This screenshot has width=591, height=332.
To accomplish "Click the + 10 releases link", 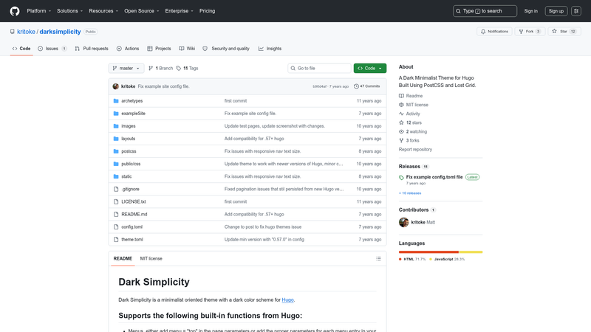I will pyautogui.click(x=410, y=193).
